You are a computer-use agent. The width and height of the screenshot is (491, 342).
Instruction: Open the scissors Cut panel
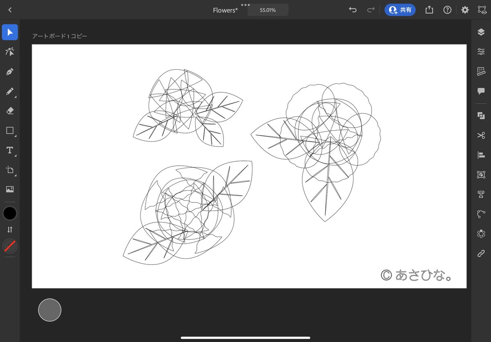(481, 135)
